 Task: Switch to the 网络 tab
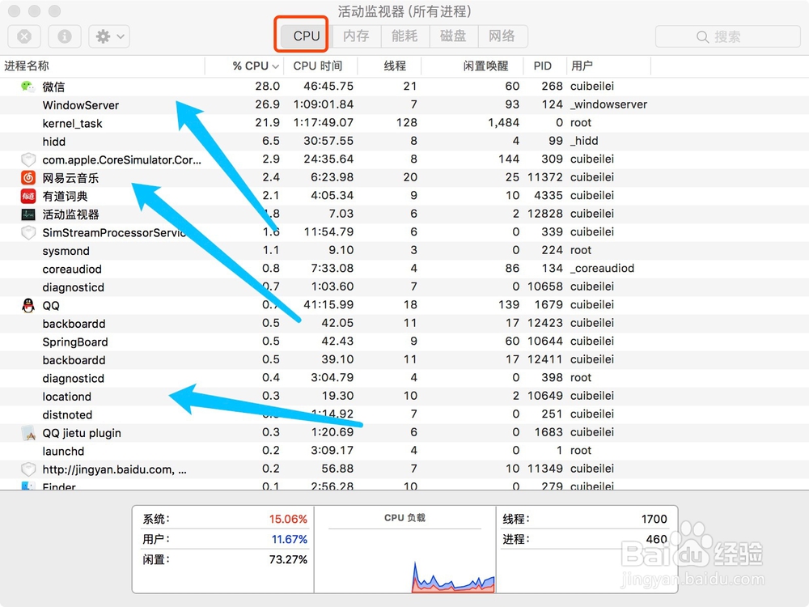point(502,36)
